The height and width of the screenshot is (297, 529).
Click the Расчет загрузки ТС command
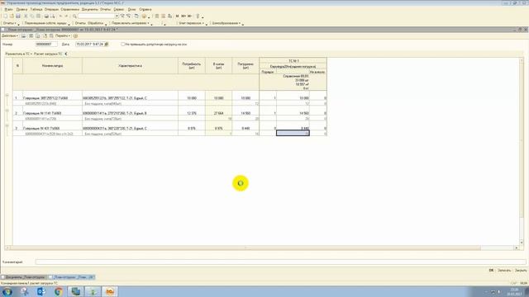(48, 54)
